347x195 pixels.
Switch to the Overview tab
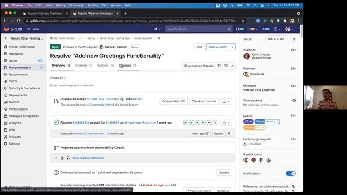61,66
